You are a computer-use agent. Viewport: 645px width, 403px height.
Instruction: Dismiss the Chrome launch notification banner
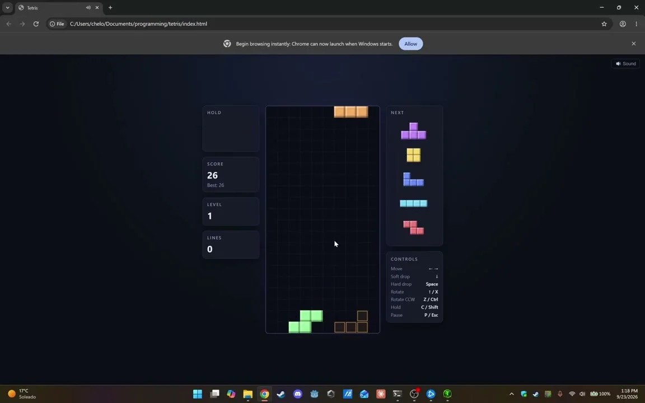pos(633,44)
